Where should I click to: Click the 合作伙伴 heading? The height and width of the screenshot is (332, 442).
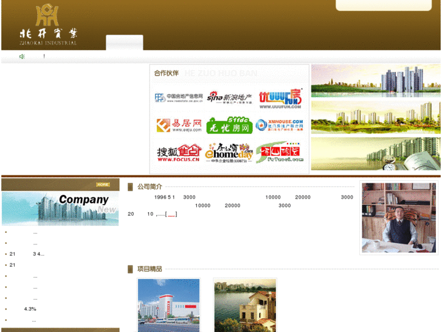[x=167, y=73]
